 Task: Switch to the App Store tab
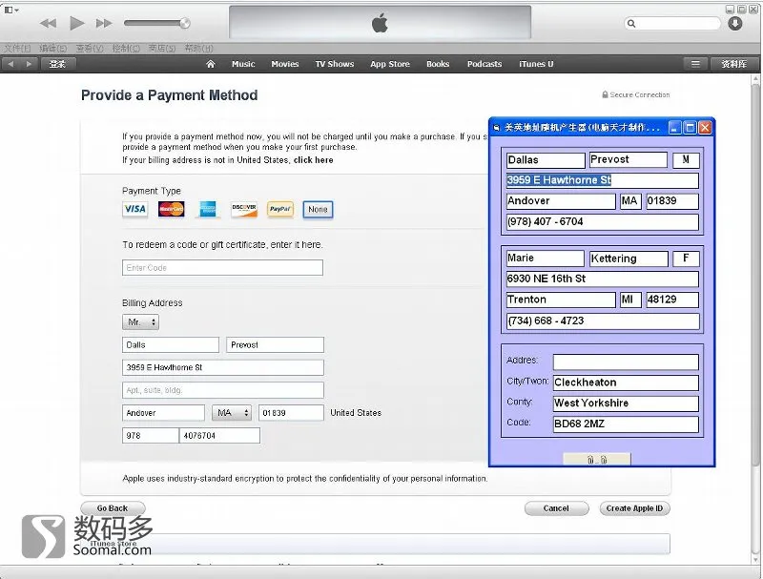(390, 64)
